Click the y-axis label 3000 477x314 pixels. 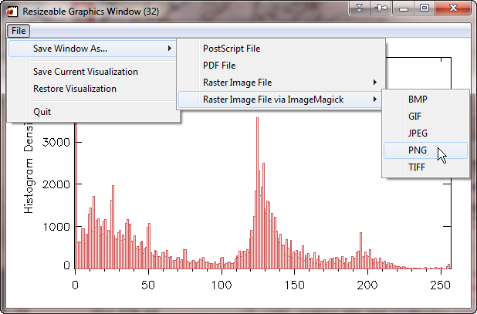pos(56,142)
